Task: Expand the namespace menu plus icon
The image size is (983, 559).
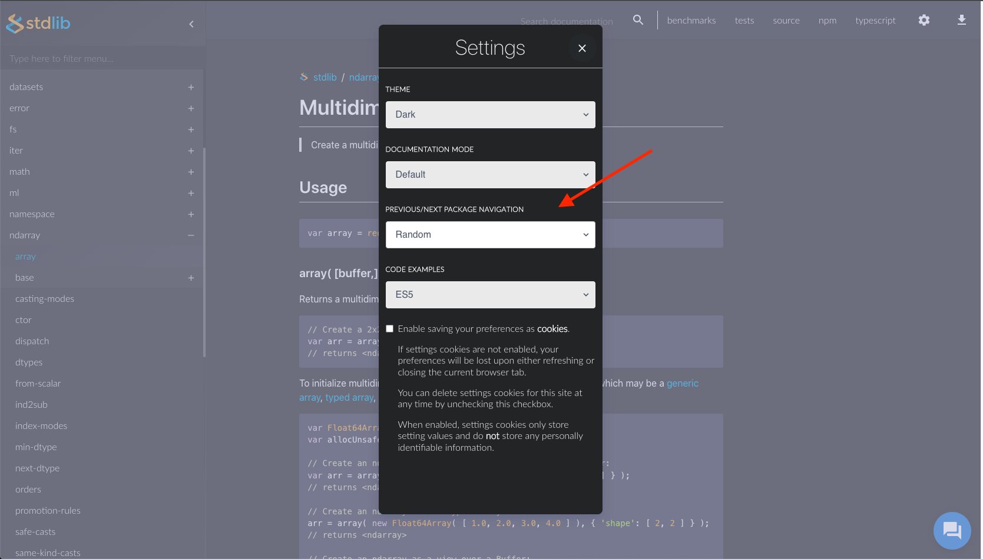Action: point(191,214)
